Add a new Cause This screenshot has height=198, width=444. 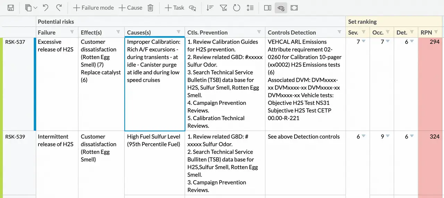pyautogui.click(x=130, y=8)
